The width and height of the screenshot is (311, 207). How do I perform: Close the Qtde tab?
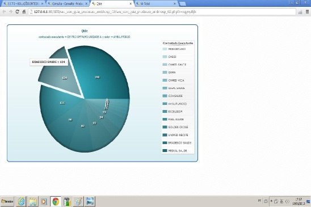[x=131, y=3]
